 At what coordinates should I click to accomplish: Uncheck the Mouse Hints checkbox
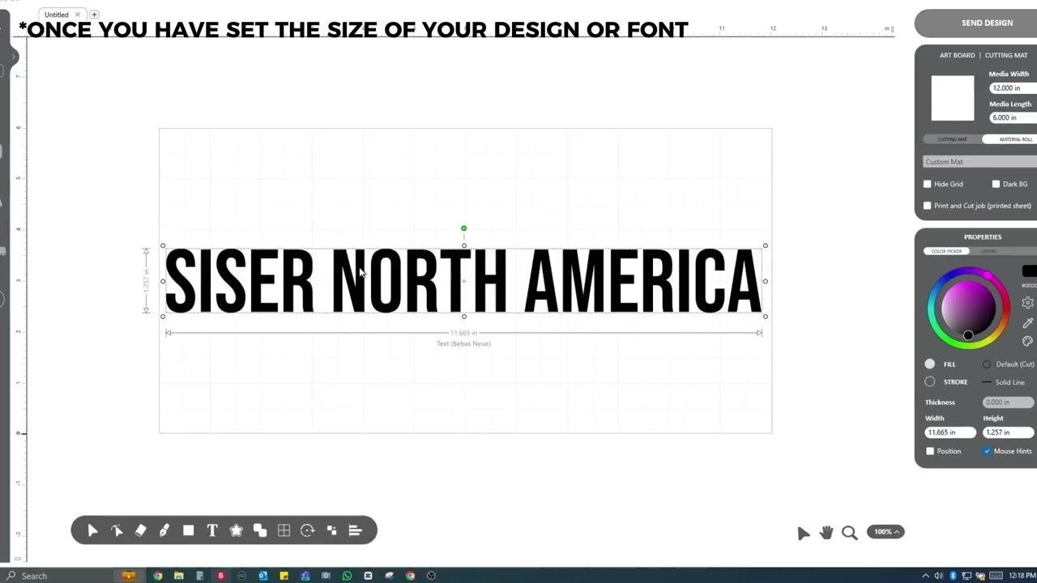pyautogui.click(x=987, y=451)
